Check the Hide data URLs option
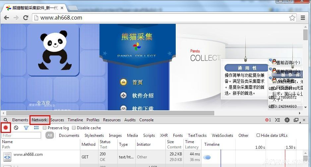The width and height of the screenshot is (311, 167). [x=258, y=135]
